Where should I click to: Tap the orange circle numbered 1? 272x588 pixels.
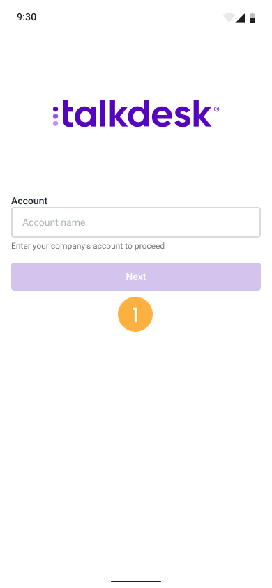135,314
